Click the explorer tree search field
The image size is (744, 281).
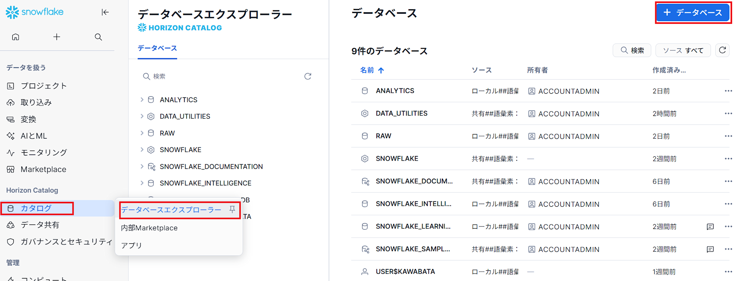click(x=219, y=76)
